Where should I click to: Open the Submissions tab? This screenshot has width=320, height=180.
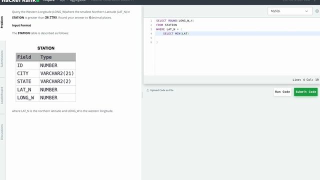click(2, 59)
